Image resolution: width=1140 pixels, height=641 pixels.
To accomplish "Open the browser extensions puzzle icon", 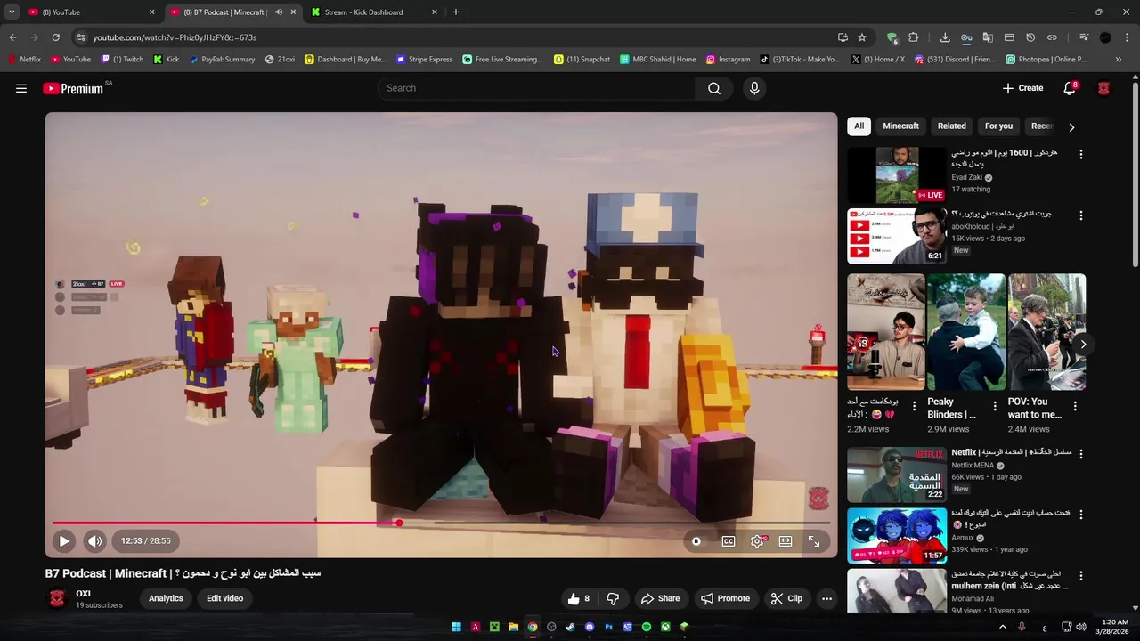I will pyautogui.click(x=913, y=37).
